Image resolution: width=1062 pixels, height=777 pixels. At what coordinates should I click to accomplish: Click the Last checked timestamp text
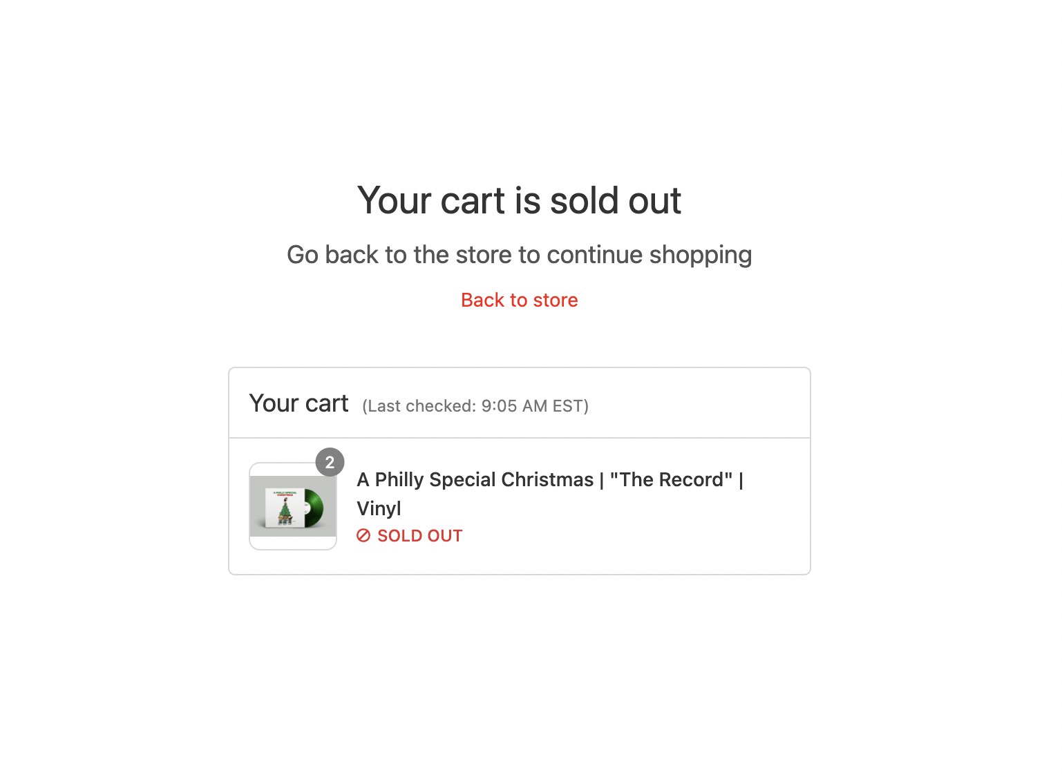pos(476,406)
